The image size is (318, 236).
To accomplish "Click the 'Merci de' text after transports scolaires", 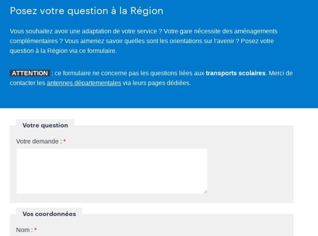I will point(281,73).
